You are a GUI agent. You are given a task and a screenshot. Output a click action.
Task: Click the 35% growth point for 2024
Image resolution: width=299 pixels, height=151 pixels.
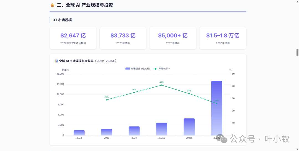coord(134,92)
